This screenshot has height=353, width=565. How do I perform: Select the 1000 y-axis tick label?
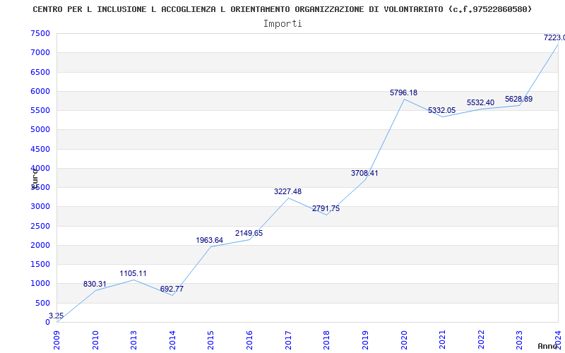coord(40,284)
